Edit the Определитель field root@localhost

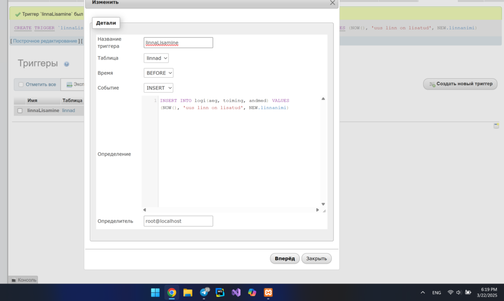178,221
